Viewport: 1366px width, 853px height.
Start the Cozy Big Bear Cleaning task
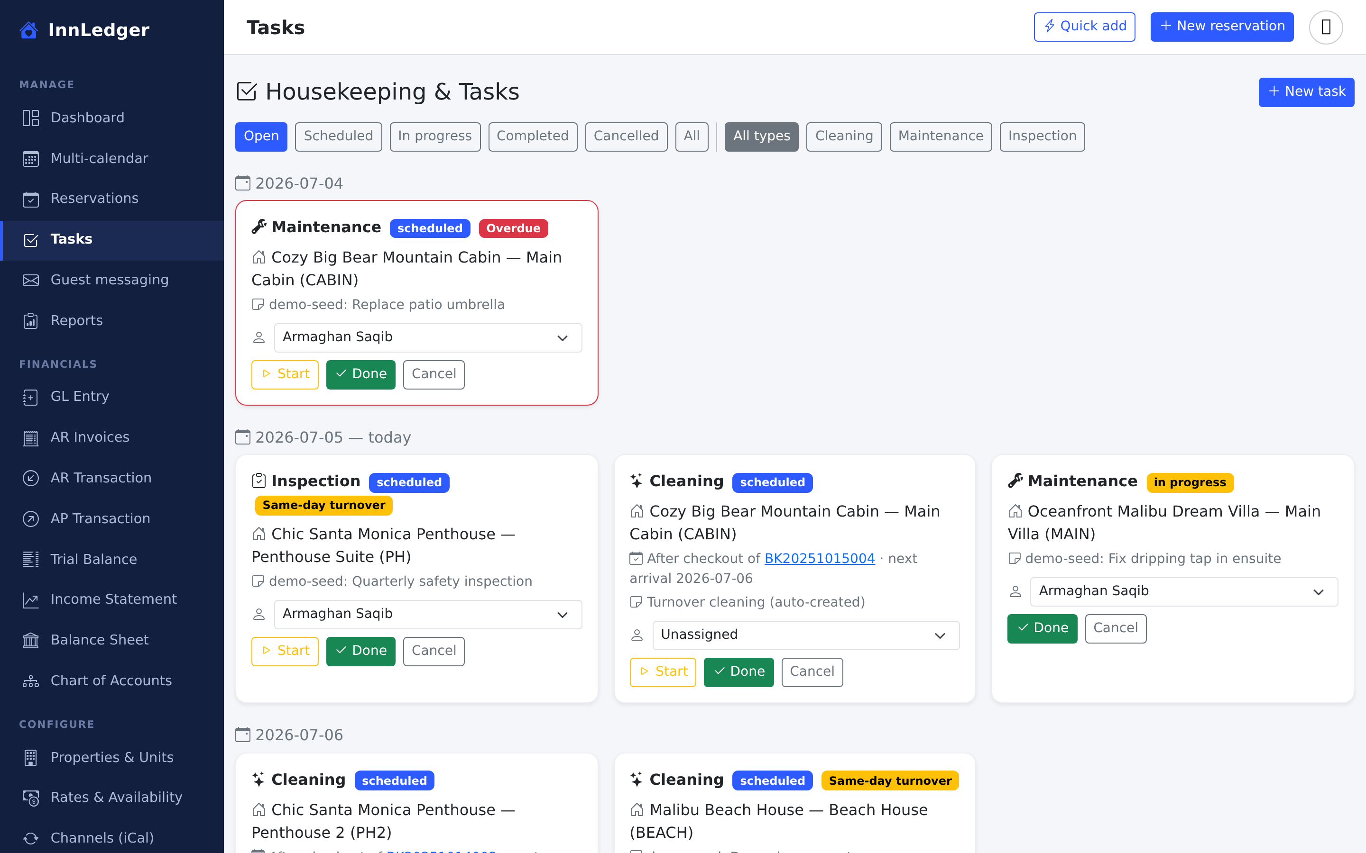(x=663, y=672)
